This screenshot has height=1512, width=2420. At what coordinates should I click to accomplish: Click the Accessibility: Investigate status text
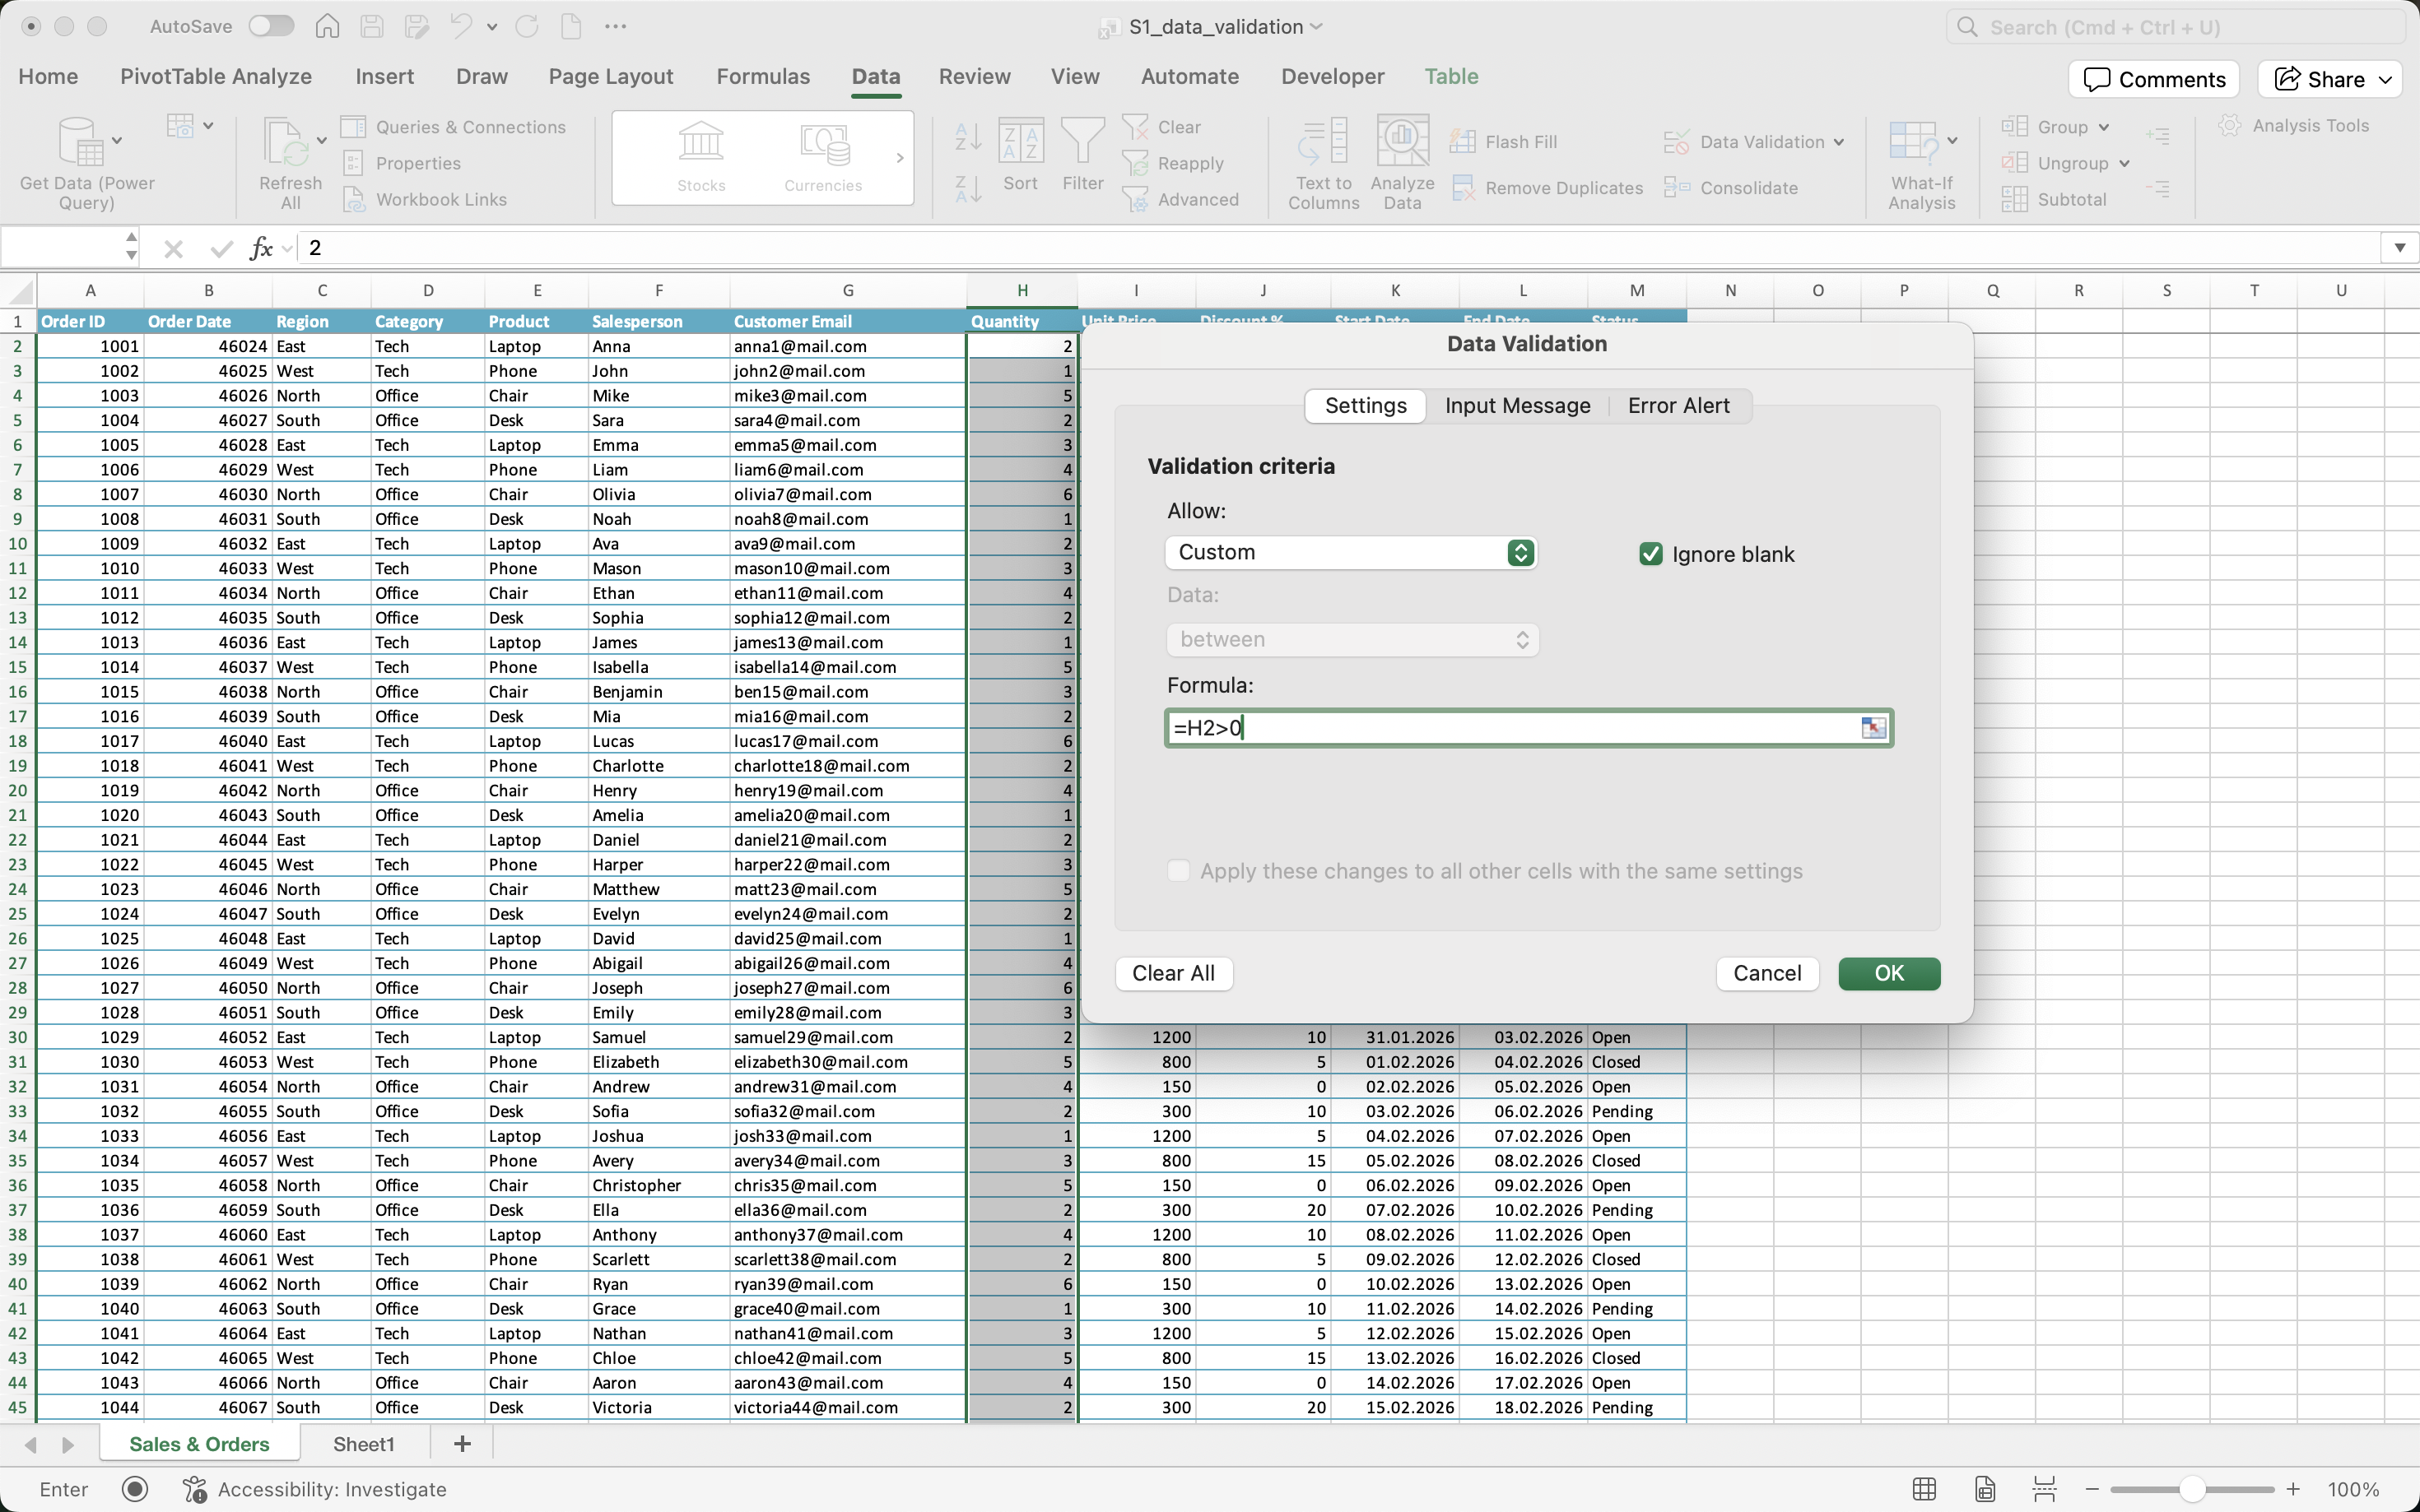point(333,1489)
